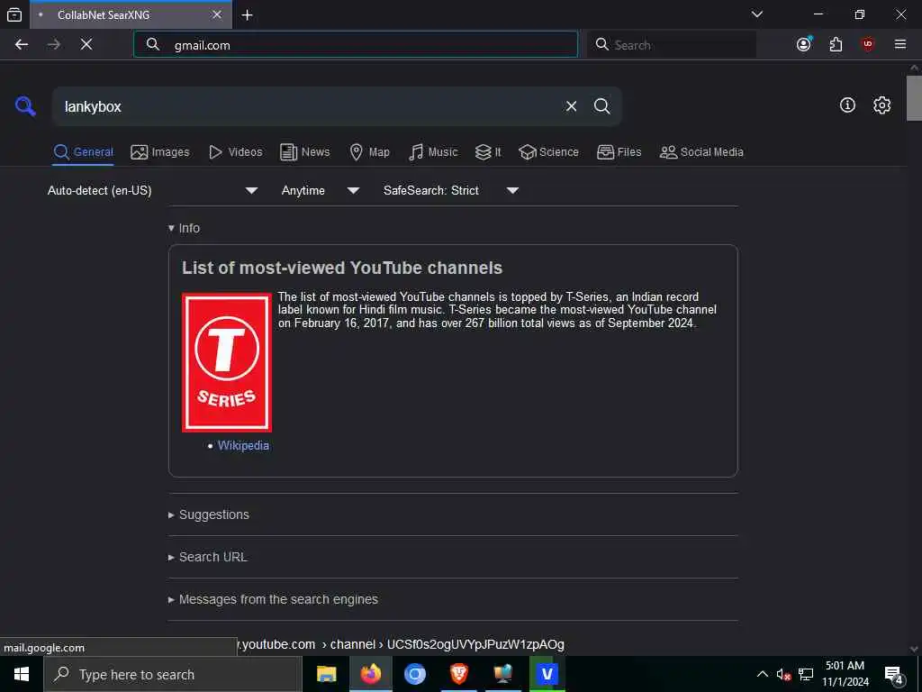Open the Brave browser taskbar icon
This screenshot has height=692, width=922.
pyautogui.click(x=458, y=674)
